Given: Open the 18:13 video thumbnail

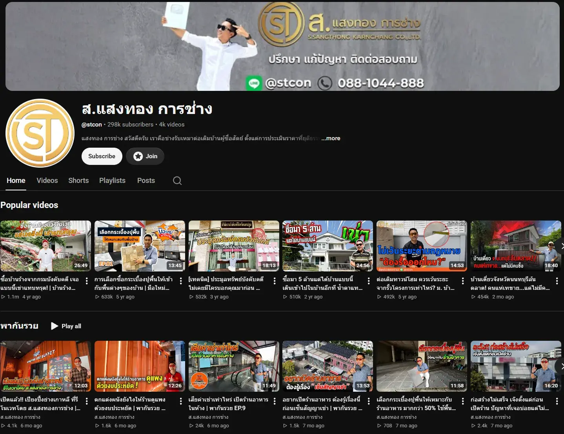Looking at the screenshot, I should pyautogui.click(x=234, y=246).
